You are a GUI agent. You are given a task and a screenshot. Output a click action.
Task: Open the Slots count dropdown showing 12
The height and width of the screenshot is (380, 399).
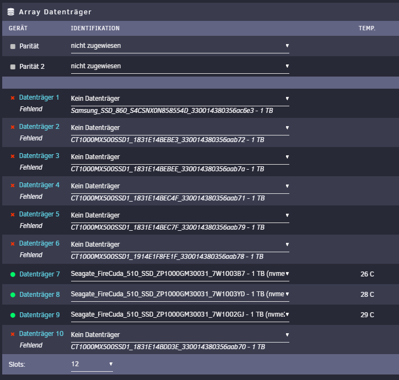(92, 364)
